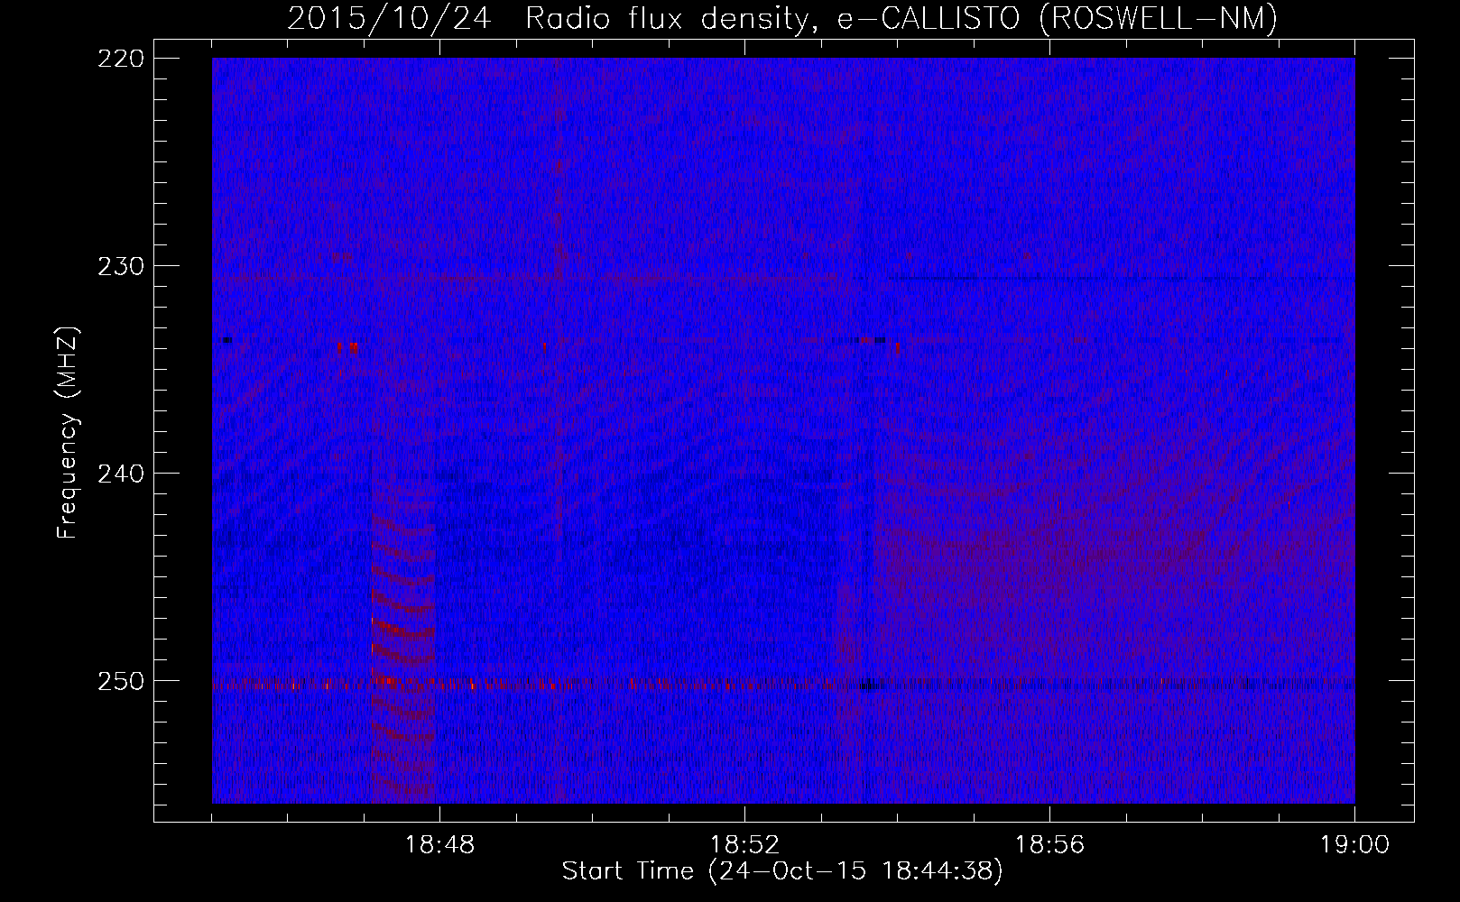This screenshot has height=902, width=1460.
Task: Click the 'Start Time (24-Oct-15 18:44:38)' label
Action: [782, 871]
